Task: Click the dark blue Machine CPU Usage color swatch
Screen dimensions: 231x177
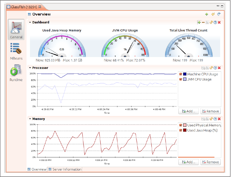Action: tap(185, 74)
